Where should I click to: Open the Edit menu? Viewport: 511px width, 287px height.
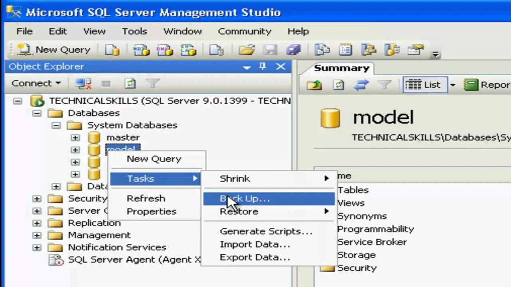58,31
